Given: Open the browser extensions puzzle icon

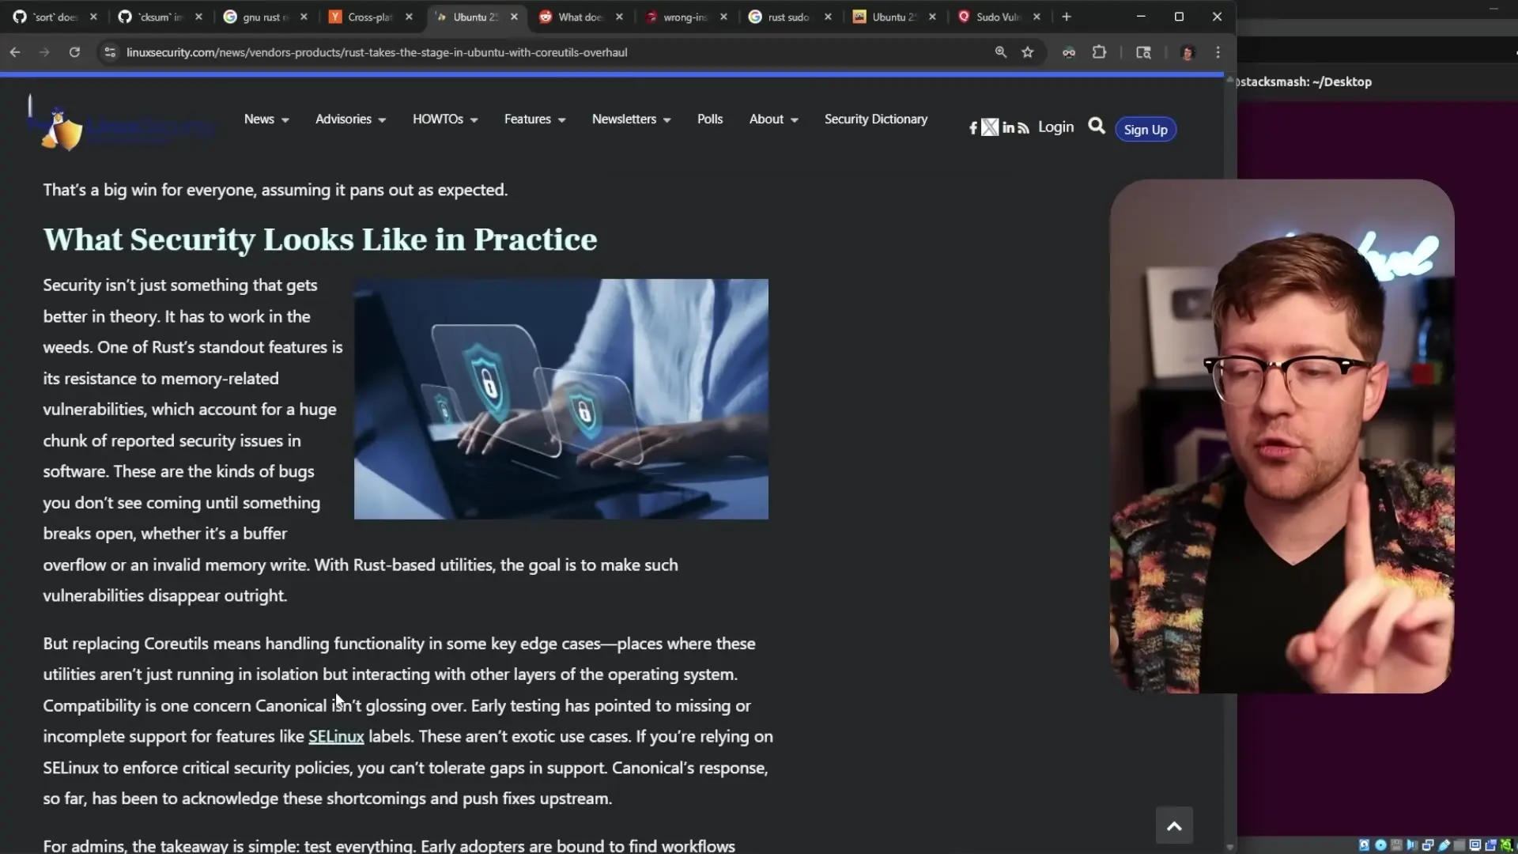Looking at the screenshot, I should 1099,52.
